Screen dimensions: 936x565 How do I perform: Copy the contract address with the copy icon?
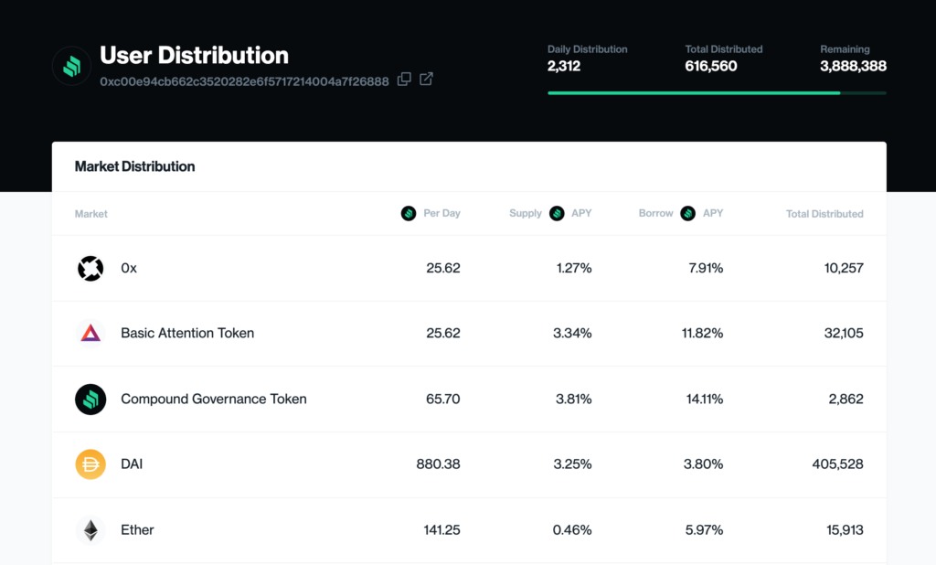pos(404,79)
